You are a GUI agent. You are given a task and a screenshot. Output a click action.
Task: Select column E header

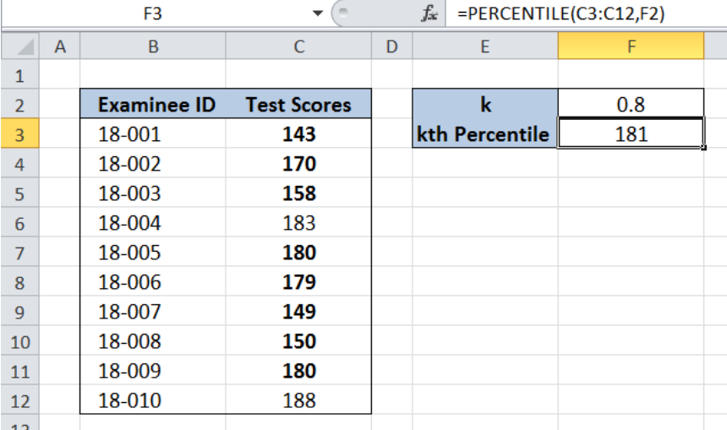(x=485, y=46)
